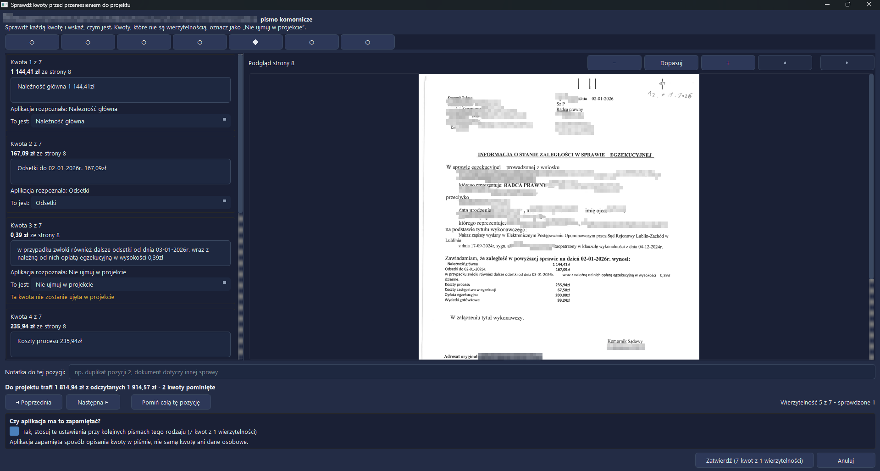The height and width of the screenshot is (471, 880).
Task: Click the 'Należność główna 1 144,41zł' text box
Action: 121,90
